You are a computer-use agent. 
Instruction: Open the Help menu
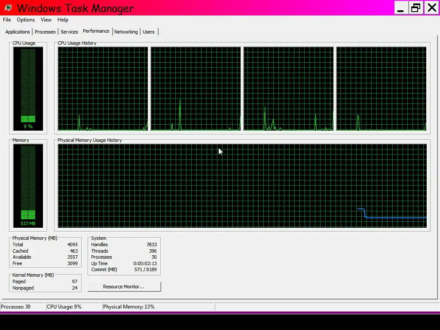point(63,20)
